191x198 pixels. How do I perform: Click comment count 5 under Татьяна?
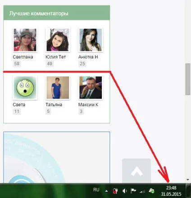pyautogui.click(x=48, y=112)
